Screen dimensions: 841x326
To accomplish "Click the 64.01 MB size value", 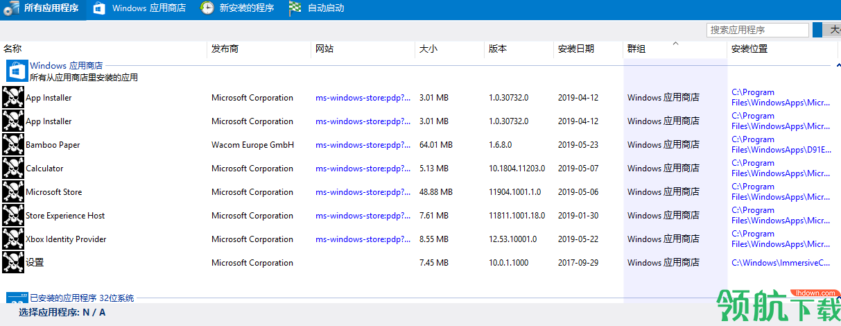I will [436, 145].
